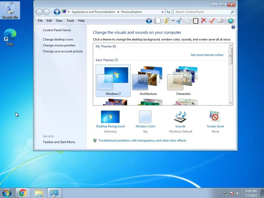Open the address bar history dropdown
The image size is (264, 198).
click(162, 12)
